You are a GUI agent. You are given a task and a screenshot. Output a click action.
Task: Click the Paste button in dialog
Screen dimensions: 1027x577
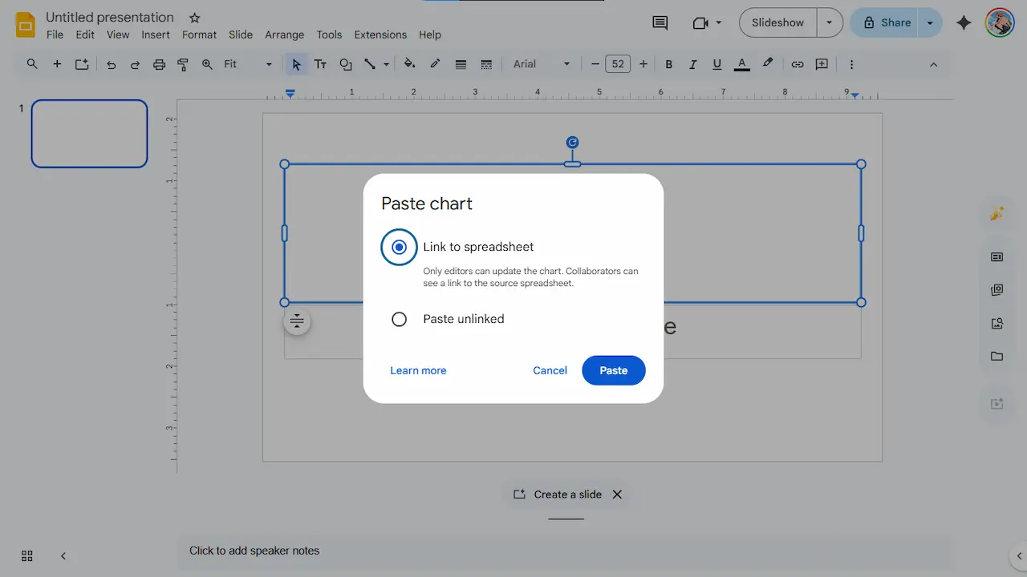point(614,370)
